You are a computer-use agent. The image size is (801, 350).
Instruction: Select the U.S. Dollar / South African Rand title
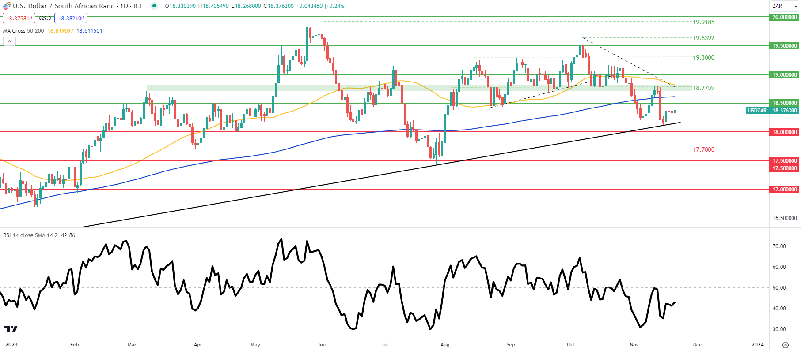coord(64,6)
